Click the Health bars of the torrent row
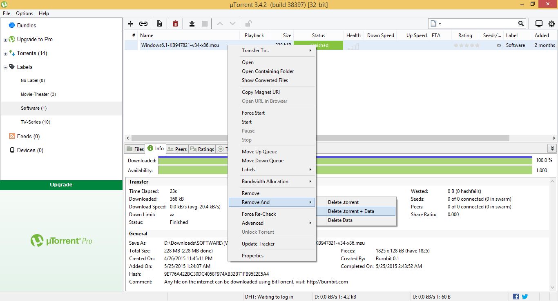This screenshot has width=558, height=301. point(353,46)
